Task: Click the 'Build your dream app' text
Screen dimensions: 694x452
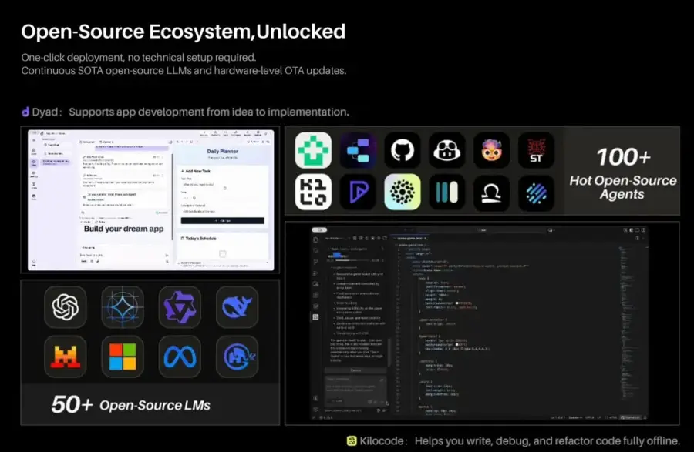Action: (x=124, y=229)
